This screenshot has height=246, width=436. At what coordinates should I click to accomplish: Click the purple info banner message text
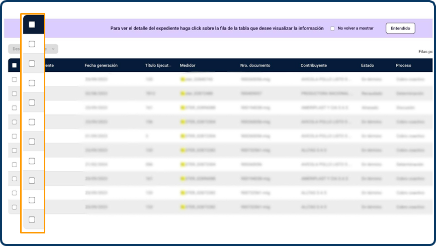[x=217, y=29]
